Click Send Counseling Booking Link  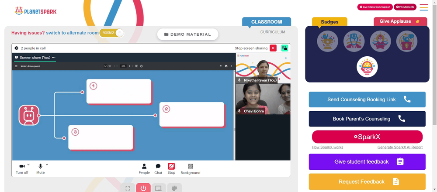coord(367,99)
